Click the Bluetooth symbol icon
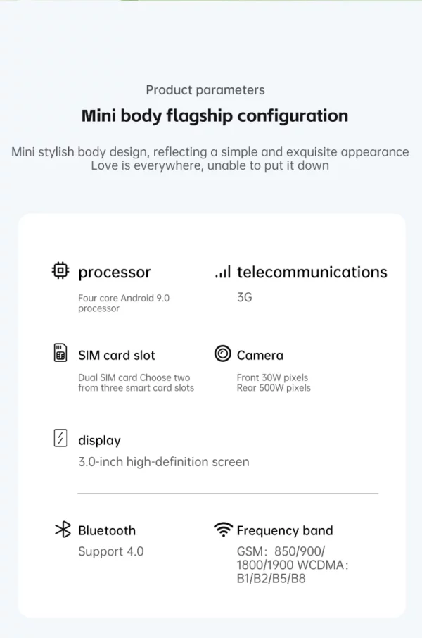Viewport: 422px width, 638px height. tap(63, 530)
